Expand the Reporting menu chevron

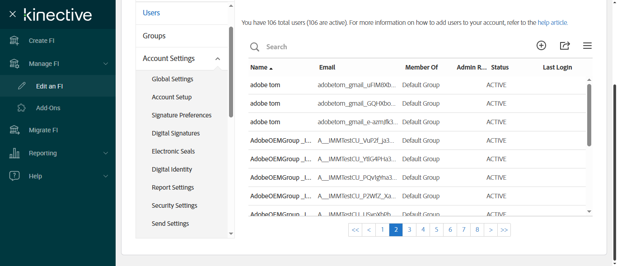click(x=106, y=153)
